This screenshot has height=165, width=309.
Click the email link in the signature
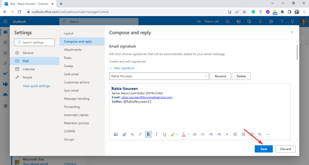tap(147, 97)
